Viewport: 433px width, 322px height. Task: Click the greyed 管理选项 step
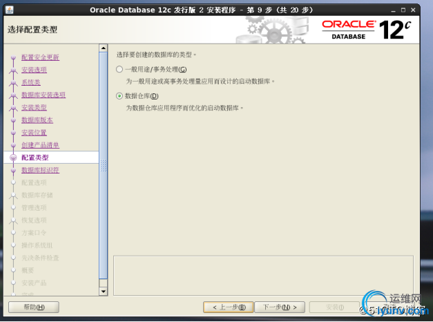pos(35,208)
